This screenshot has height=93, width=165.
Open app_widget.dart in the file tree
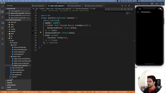[x=17, y=75]
